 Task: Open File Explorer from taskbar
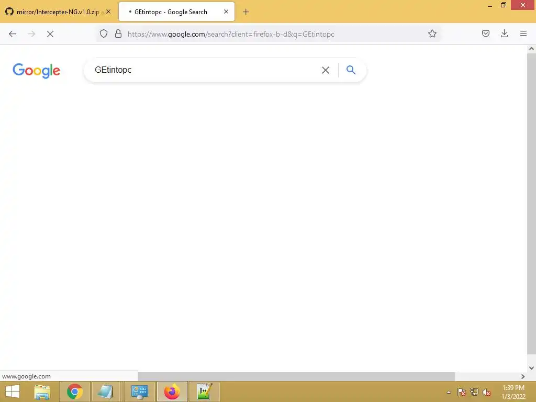[x=42, y=392]
